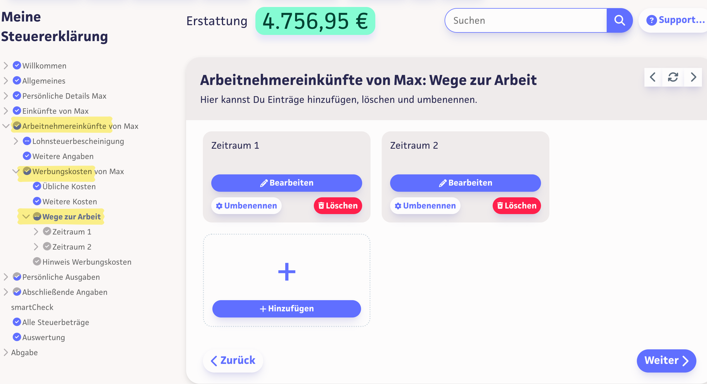The image size is (707, 384).
Task: Open the Support help question mark icon
Action: point(651,20)
